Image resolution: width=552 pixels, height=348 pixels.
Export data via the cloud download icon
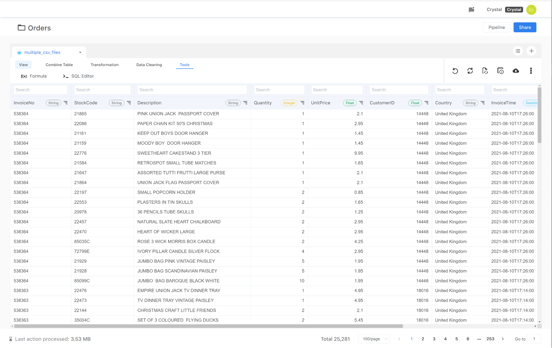(516, 71)
